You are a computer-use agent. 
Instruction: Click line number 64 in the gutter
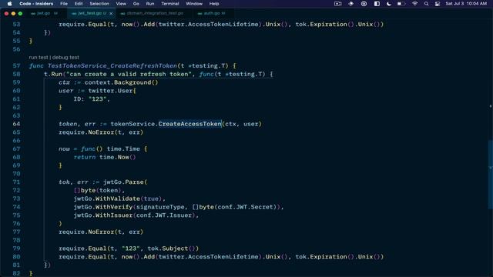16,124
